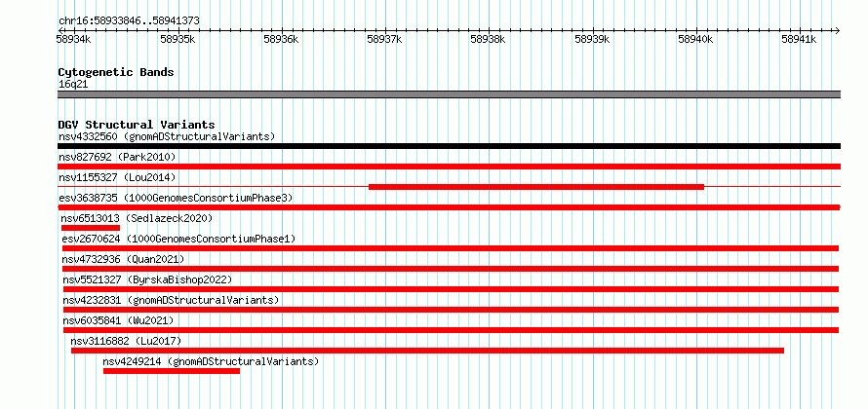The height and width of the screenshot is (409, 868).
Task: Click the 58939k ruler tick label
Action: [592, 39]
